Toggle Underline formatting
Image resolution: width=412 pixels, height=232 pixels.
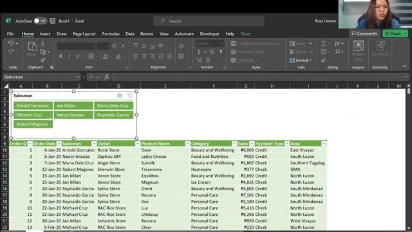[77, 56]
